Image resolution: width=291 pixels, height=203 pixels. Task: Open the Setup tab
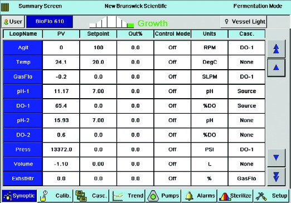coord(271,196)
